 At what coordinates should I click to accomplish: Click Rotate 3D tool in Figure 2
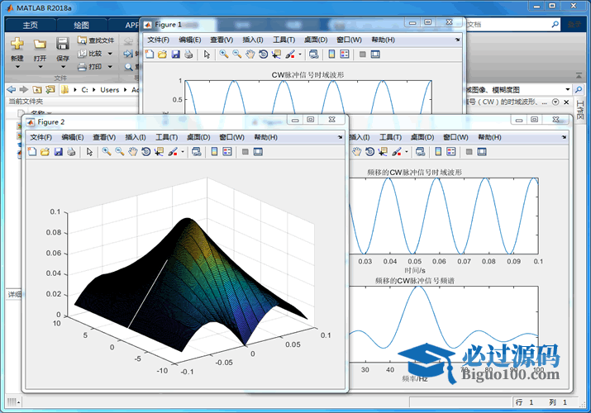click(x=145, y=152)
